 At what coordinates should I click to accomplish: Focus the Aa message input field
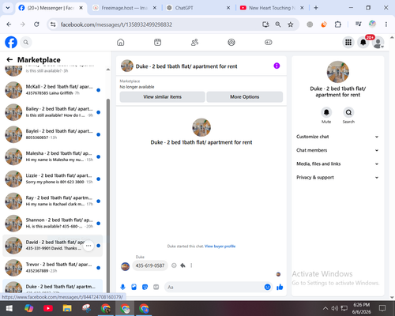point(214,287)
